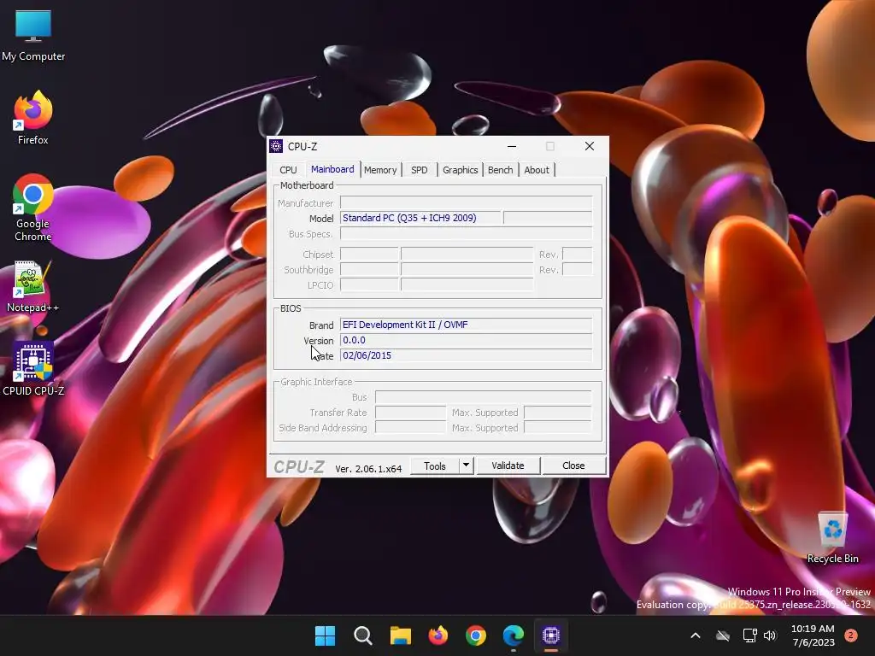This screenshot has width=875, height=656.
Task: Launch Chrome from the taskbar
Action: (475, 635)
